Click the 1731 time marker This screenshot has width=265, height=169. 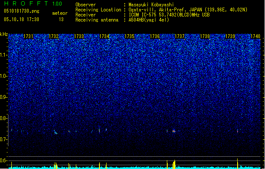28,36
